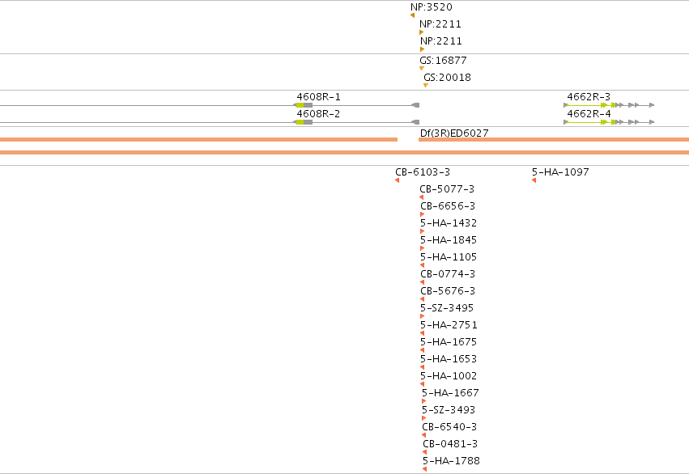689x474 pixels.
Task: Select the 5-HA-1432 insertion label
Action: (449, 223)
